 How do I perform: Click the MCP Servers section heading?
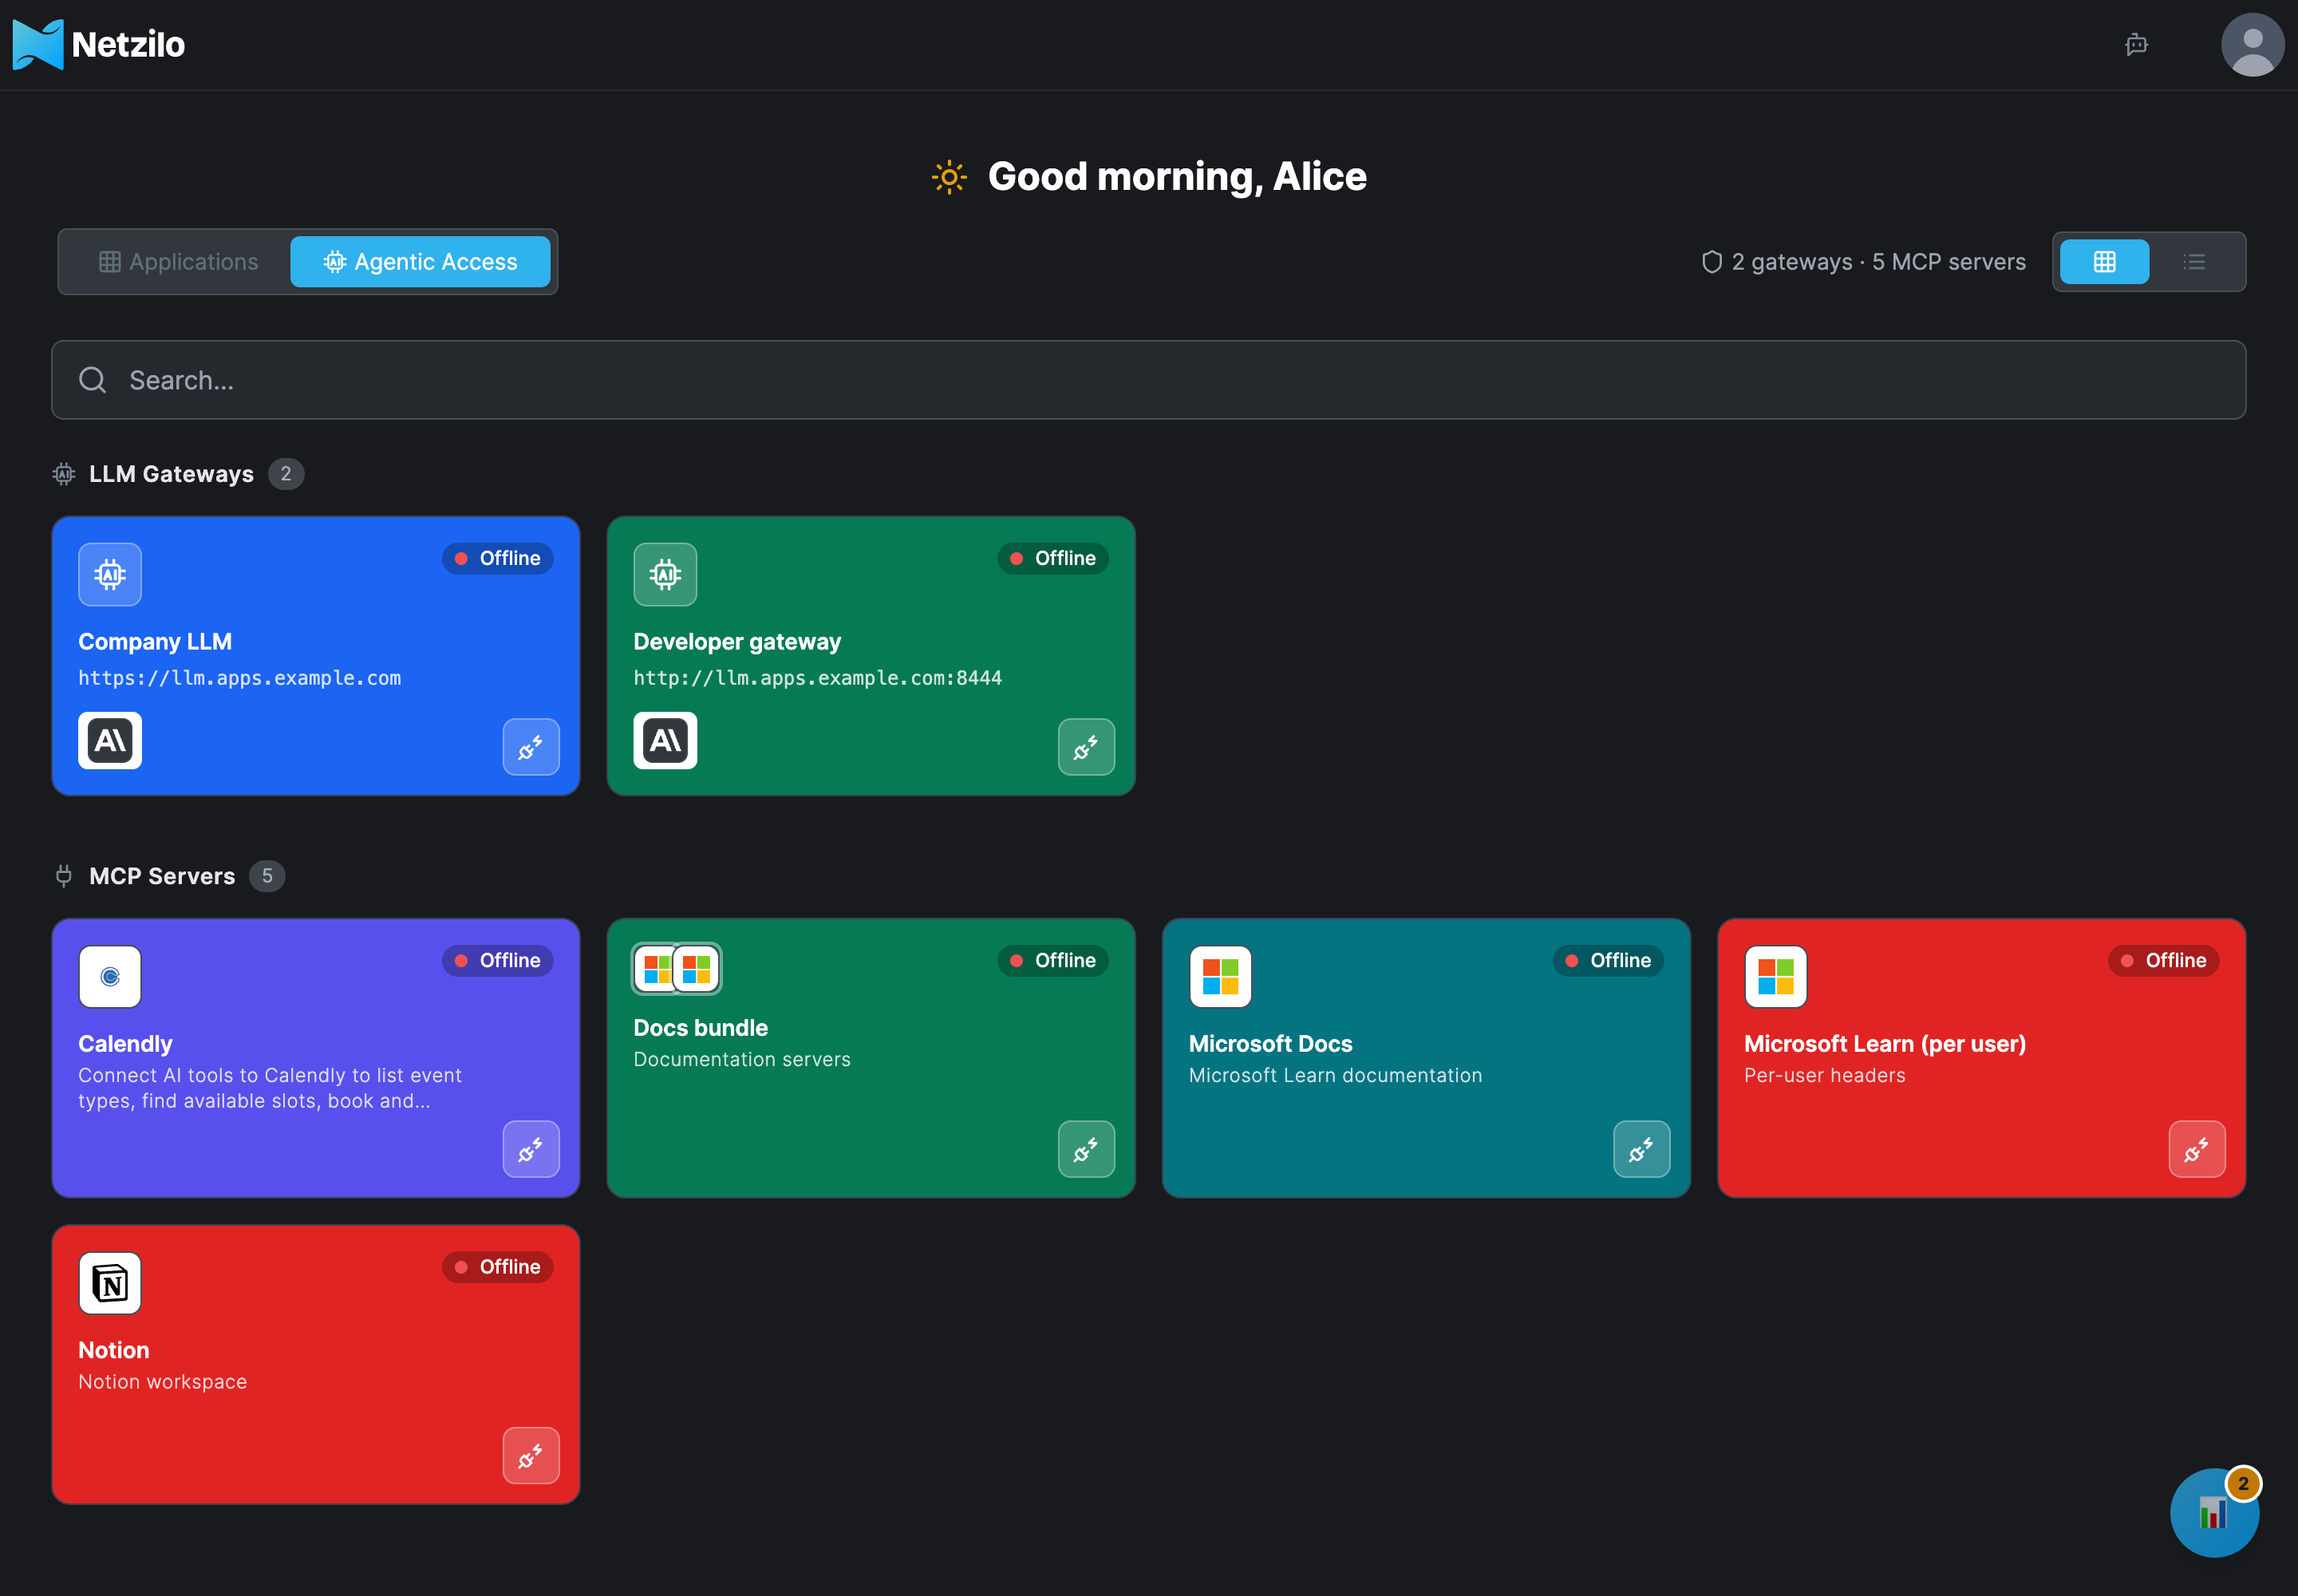(x=162, y=876)
